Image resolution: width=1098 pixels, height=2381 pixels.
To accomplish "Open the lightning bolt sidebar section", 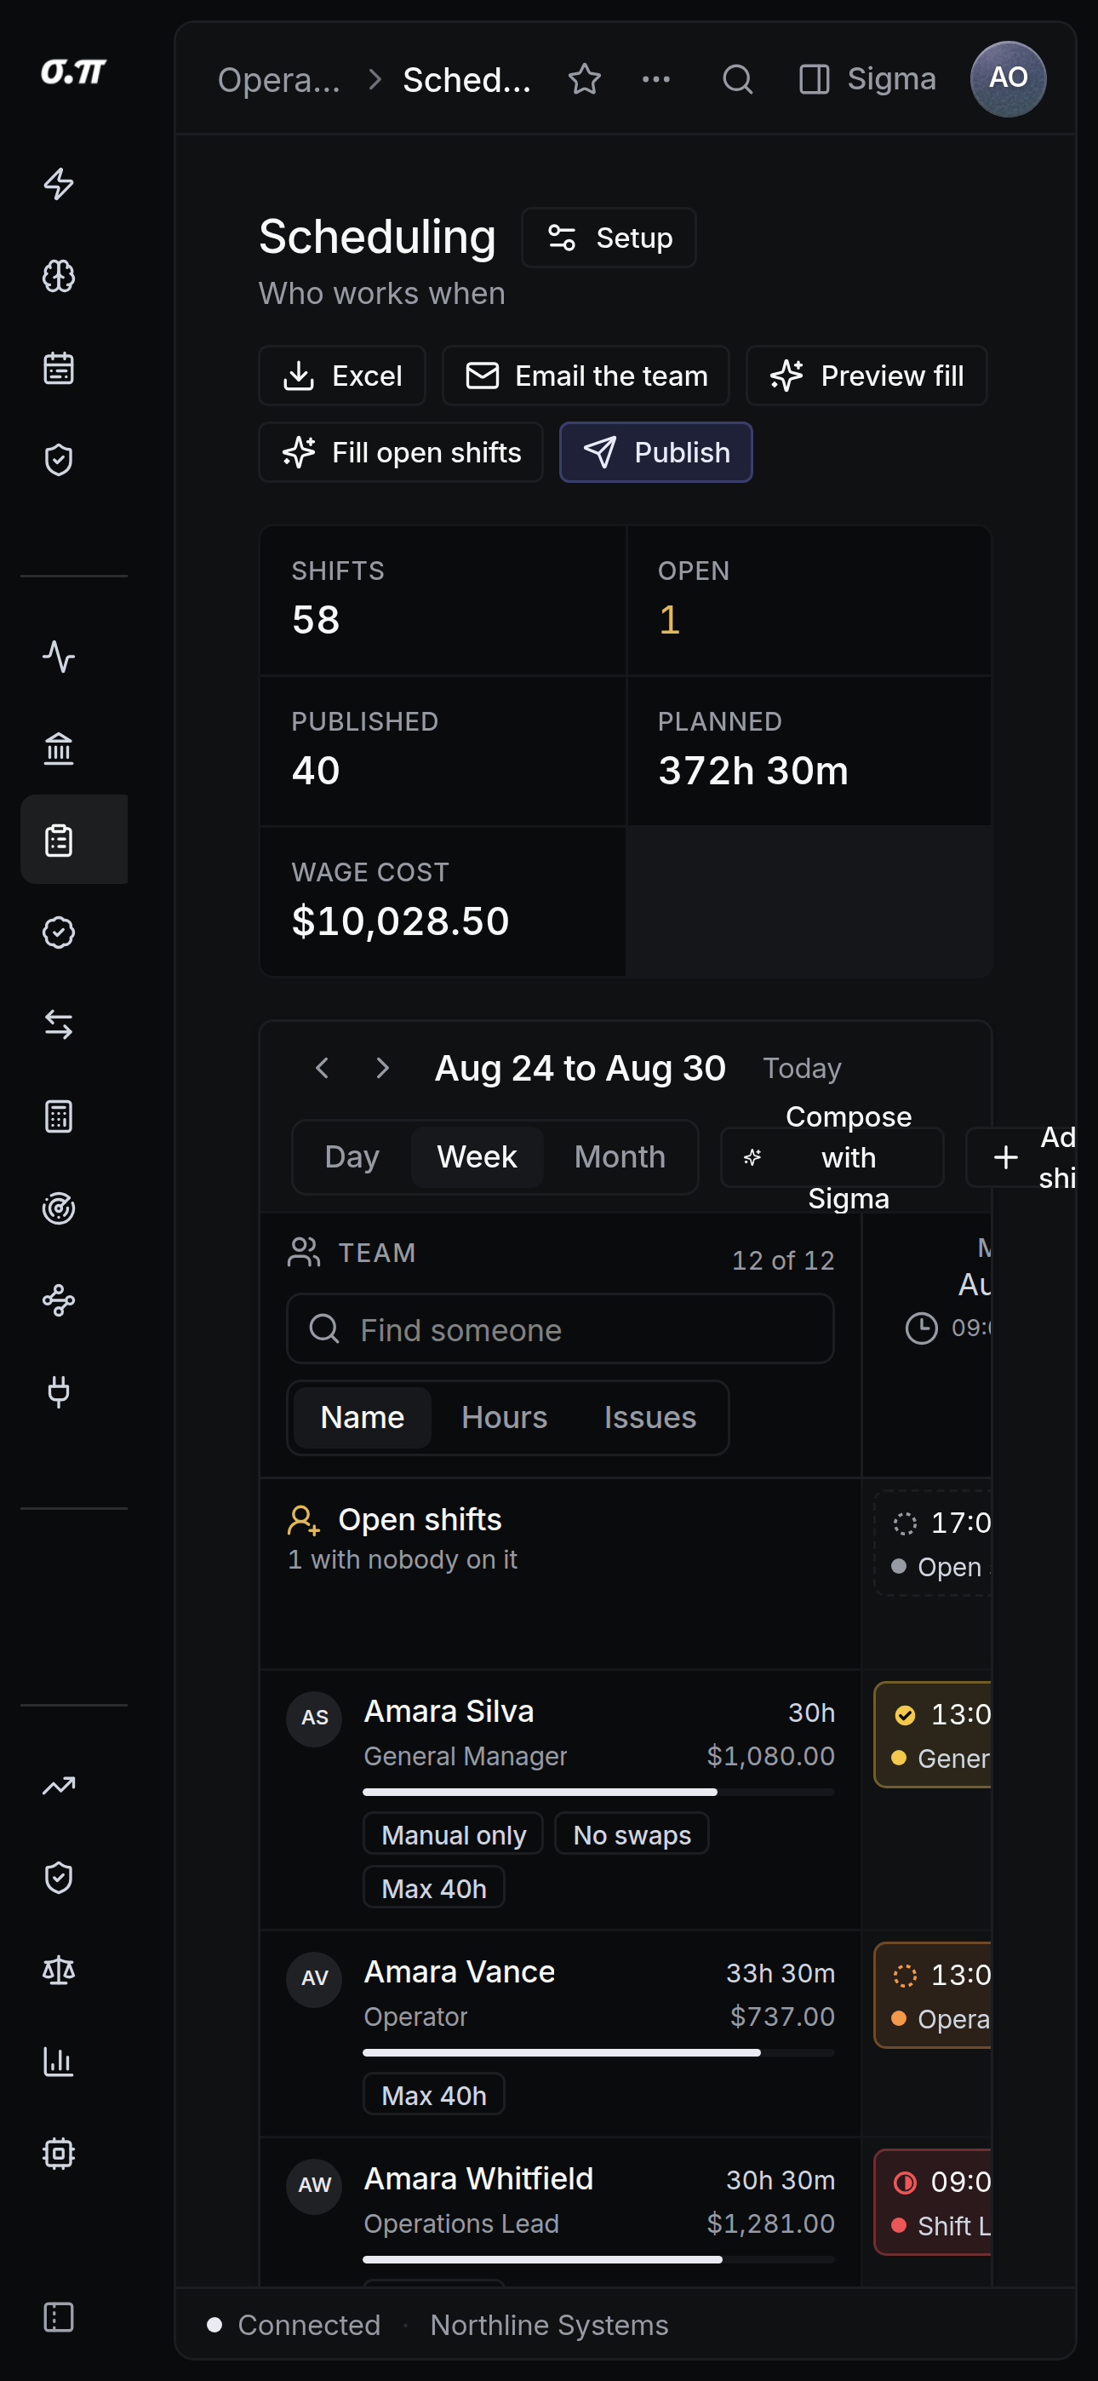I will (x=59, y=184).
